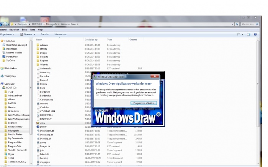Viewport: 268px width, 167px height.
Task: Open the view options dropdown arrow
Action: (x=242, y=34)
